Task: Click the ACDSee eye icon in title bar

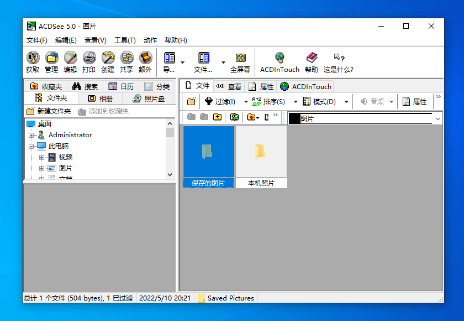Action: click(x=31, y=26)
